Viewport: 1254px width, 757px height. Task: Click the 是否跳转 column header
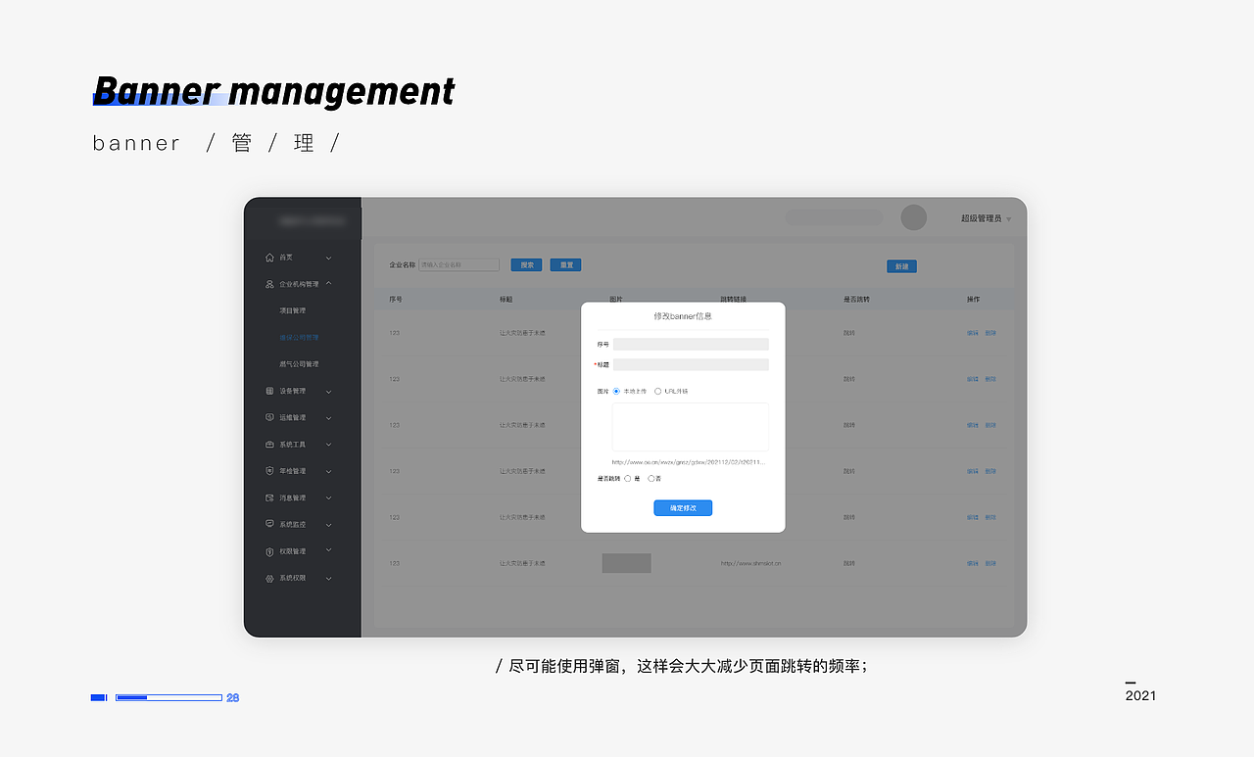[856, 299]
